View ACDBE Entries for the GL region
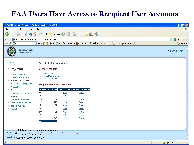Screen dimensions: 194x145 [82, 102]
